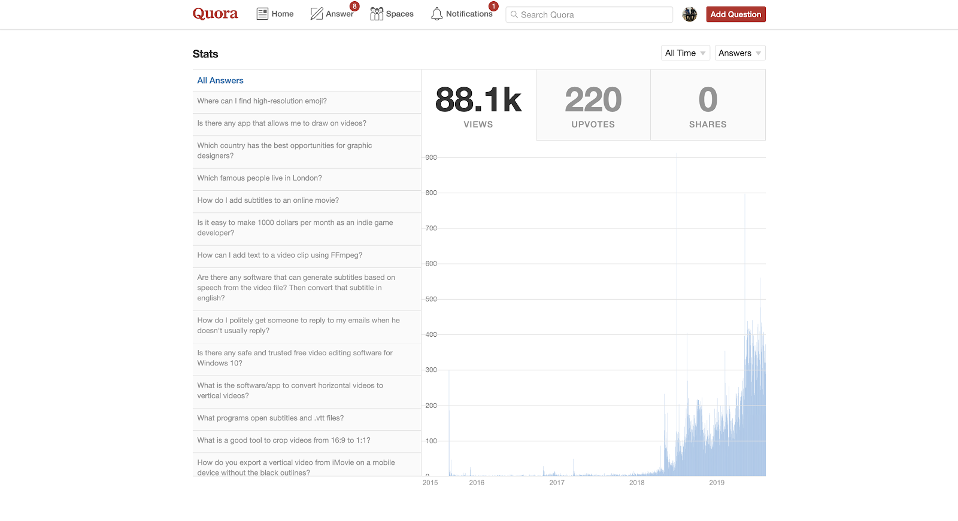Open the Answers content-type dropdown
Viewport: 958px width, 521px height.
coord(740,53)
